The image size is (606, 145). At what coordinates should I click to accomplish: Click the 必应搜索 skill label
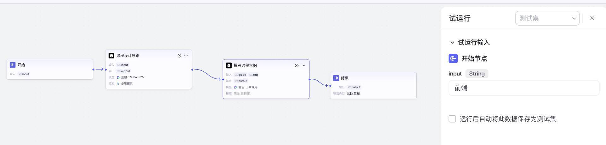(127, 83)
